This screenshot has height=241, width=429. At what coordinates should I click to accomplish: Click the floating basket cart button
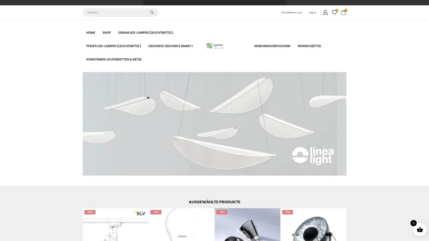pos(420,230)
